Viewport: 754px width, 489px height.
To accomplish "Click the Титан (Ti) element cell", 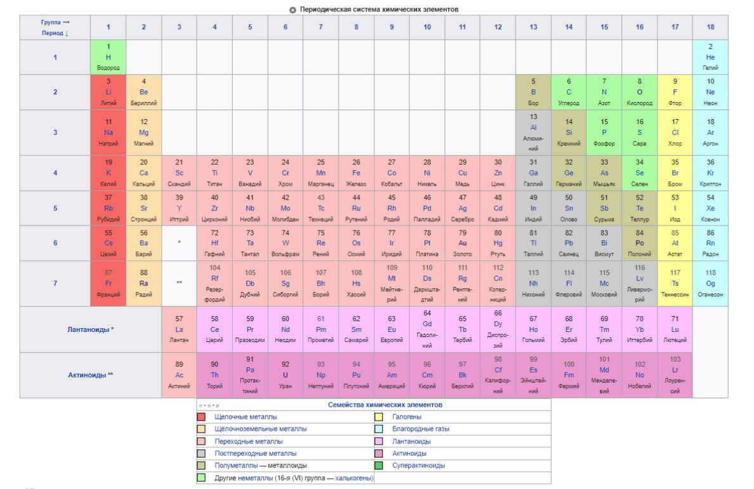I will coord(214,173).
